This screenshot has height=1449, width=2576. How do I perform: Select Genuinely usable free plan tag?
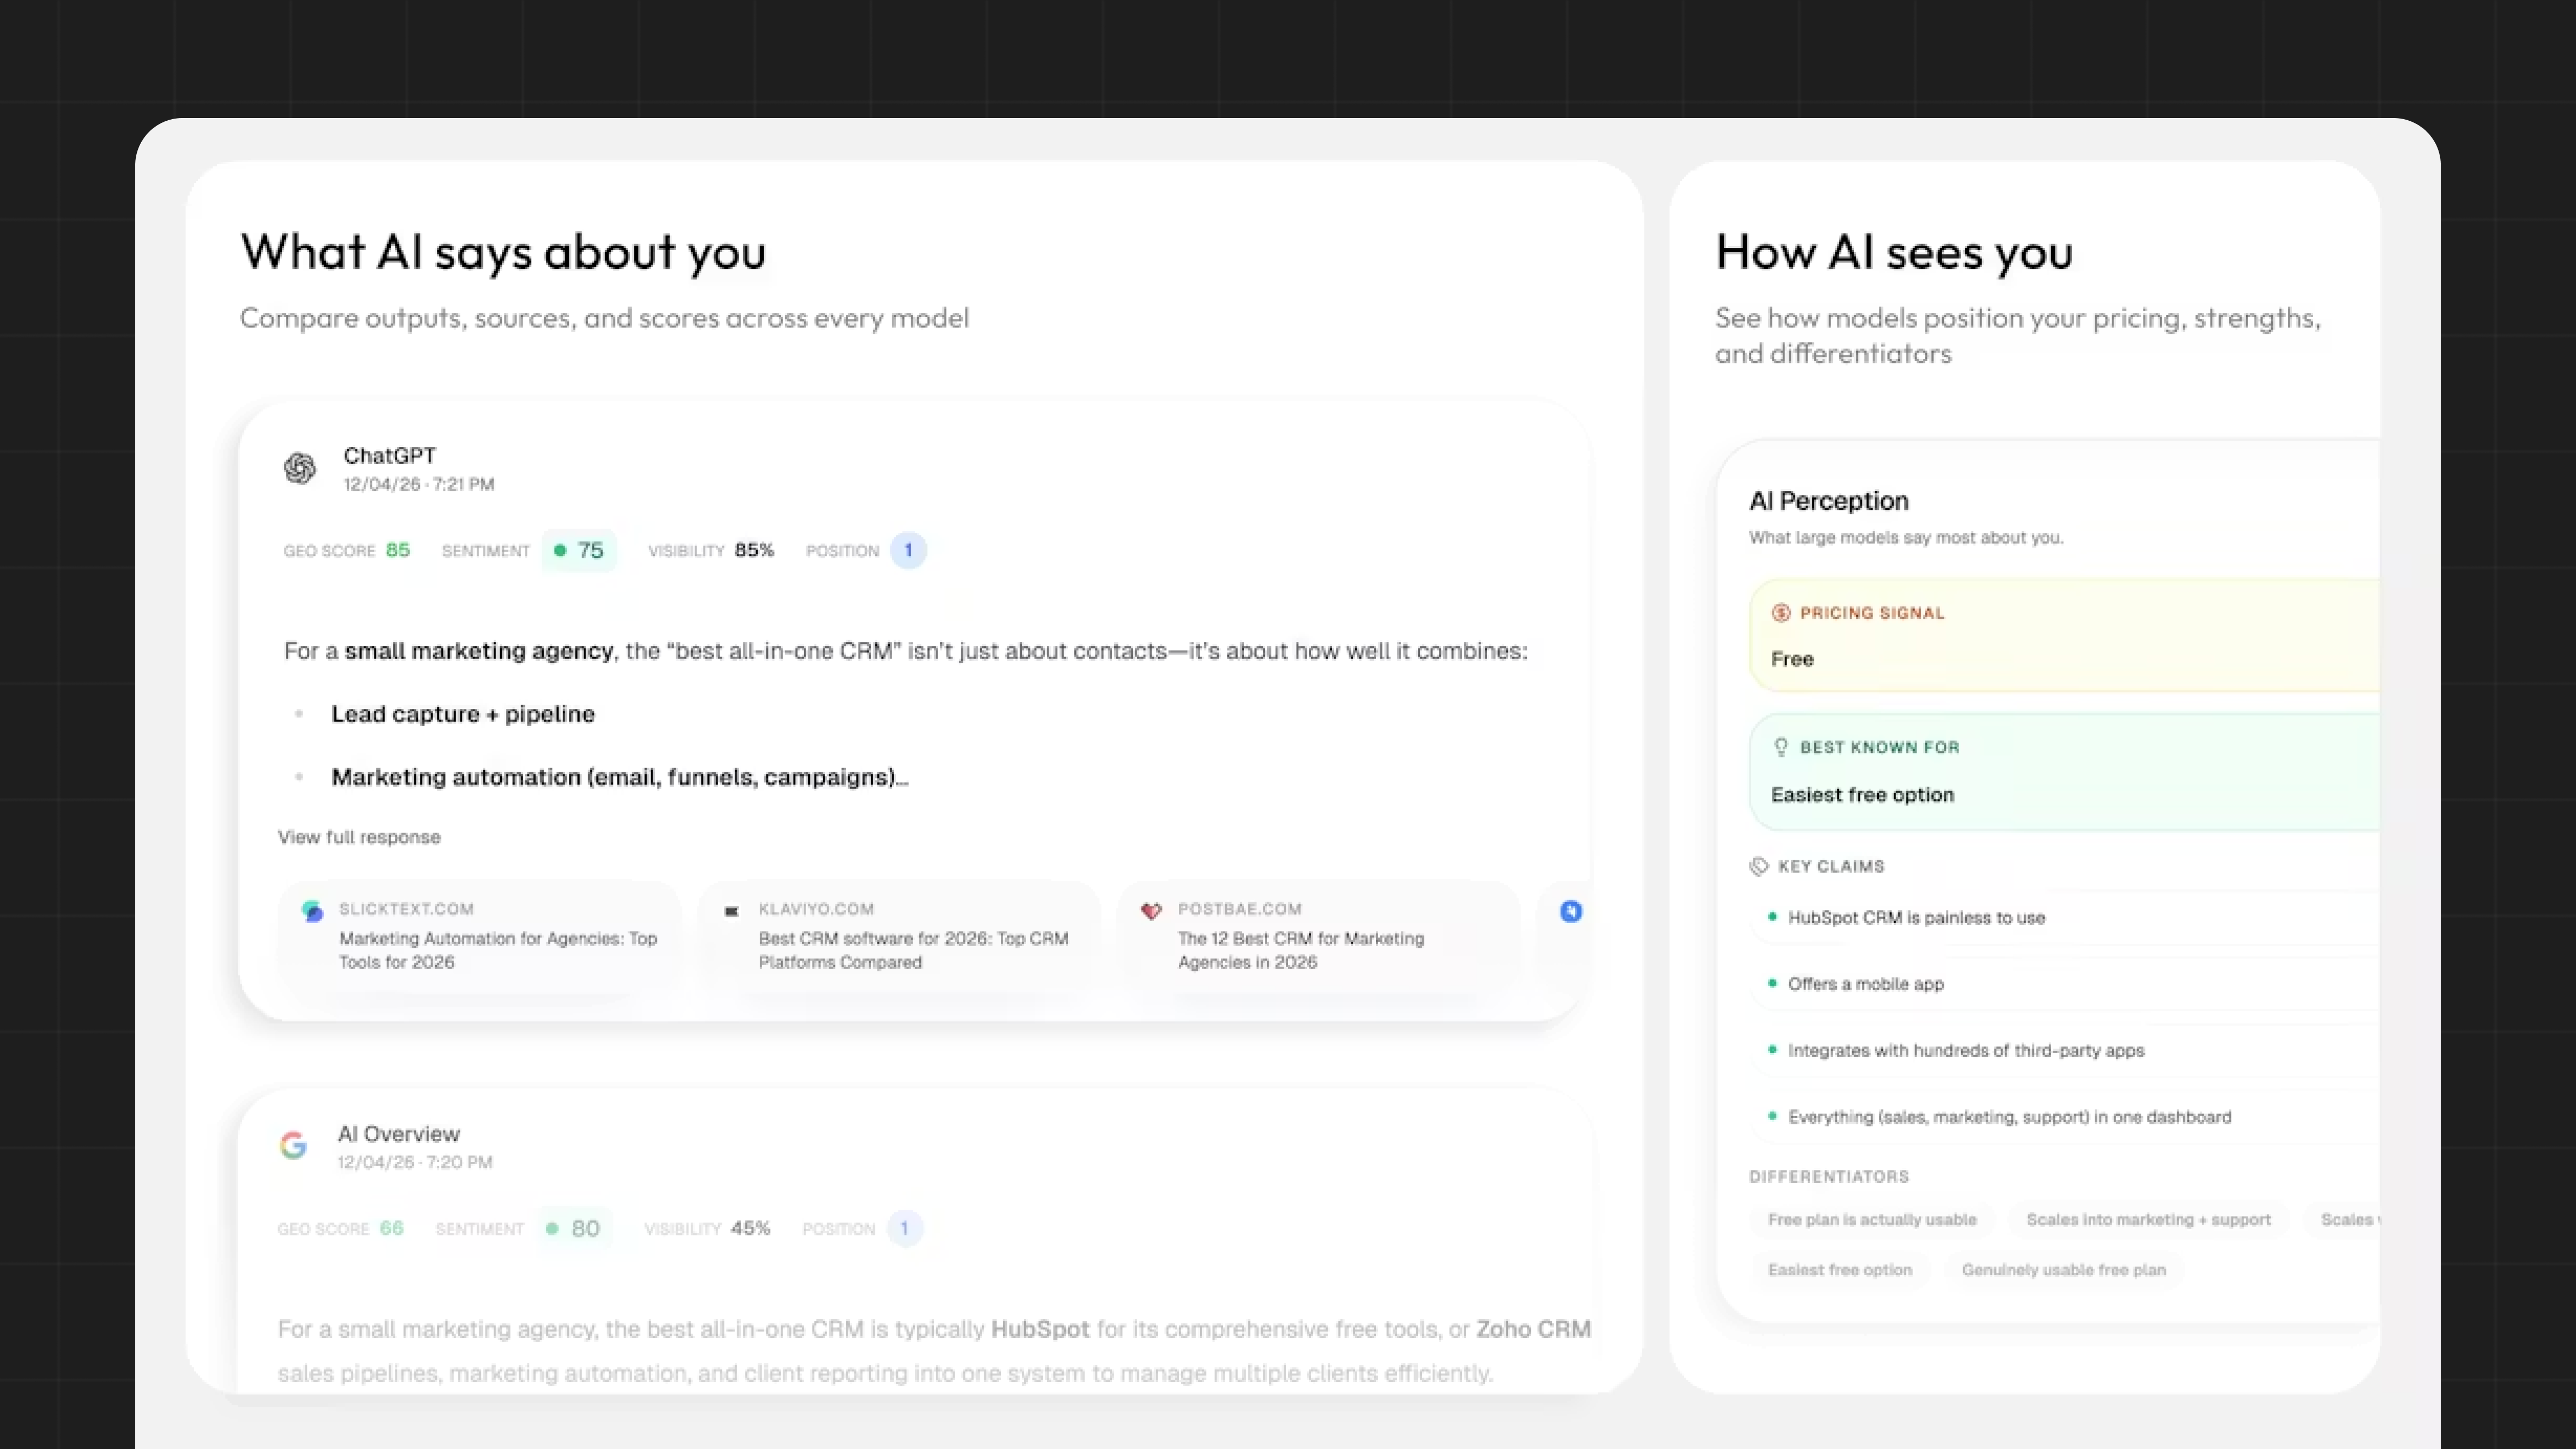pyautogui.click(x=2063, y=1270)
